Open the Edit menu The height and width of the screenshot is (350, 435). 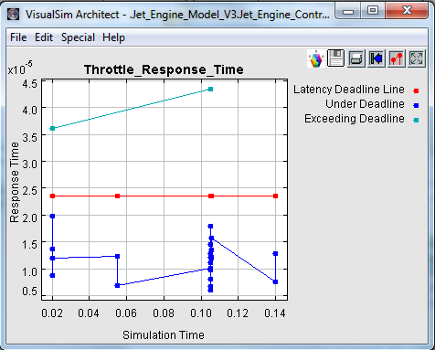pyautogui.click(x=44, y=37)
